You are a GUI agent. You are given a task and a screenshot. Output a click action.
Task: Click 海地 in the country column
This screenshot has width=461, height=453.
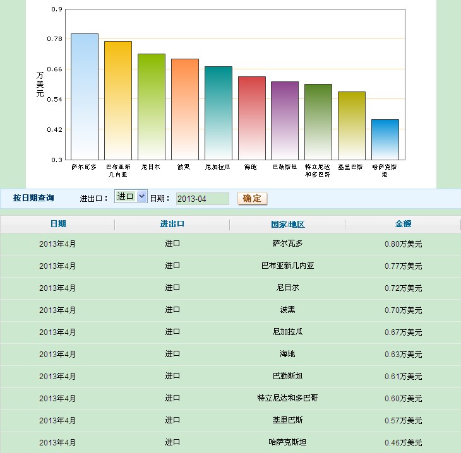tap(287, 354)
